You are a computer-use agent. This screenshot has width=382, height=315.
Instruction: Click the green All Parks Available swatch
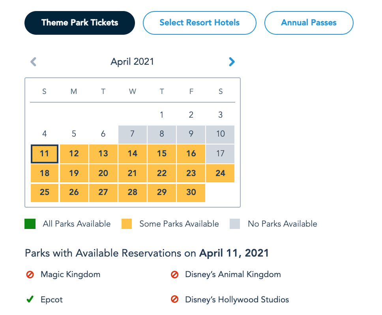30,224
